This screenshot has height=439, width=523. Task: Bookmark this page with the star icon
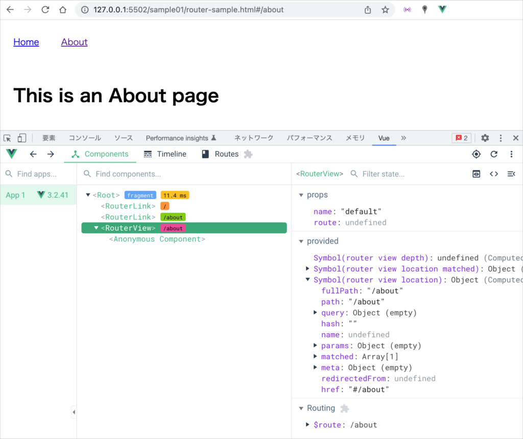pos(385,10)
